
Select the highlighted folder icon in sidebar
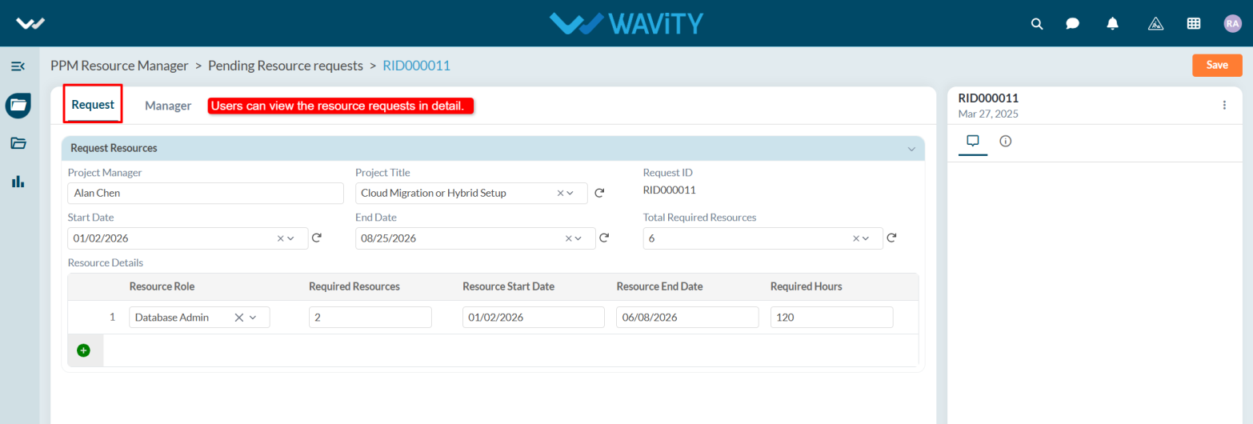[18, 105]
